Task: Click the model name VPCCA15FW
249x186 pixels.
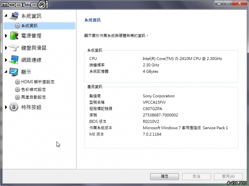Action: 154,102
